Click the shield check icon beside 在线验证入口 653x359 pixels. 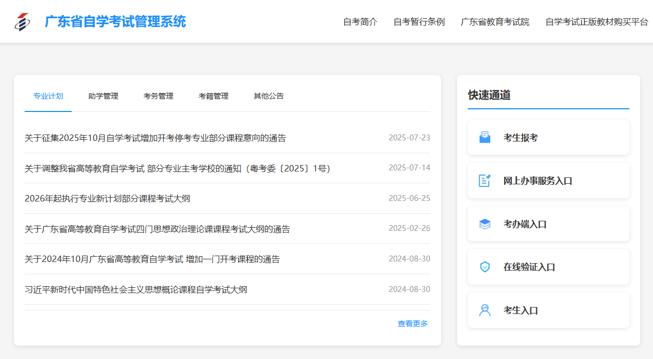click(484, 267)
